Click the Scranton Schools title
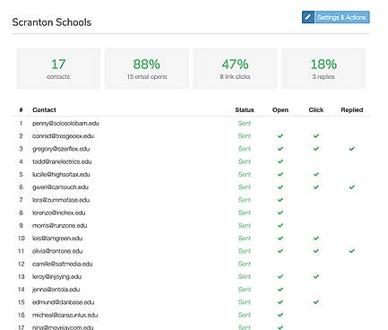388x330 pixels. (52, 22)
